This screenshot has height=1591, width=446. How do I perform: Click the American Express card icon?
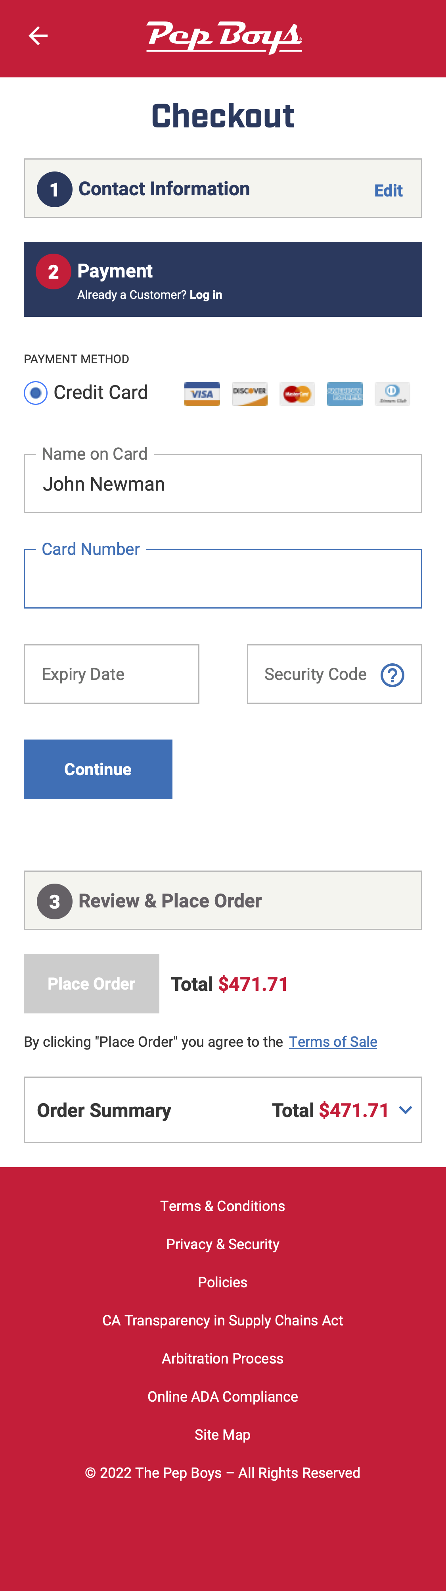(x=344, y=394)
